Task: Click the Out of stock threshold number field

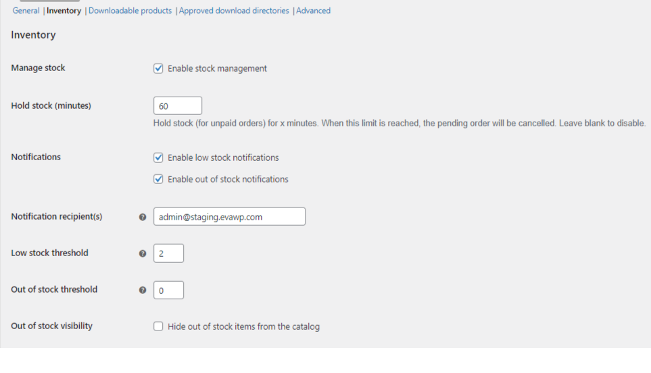Action: [x=168, y=290]
